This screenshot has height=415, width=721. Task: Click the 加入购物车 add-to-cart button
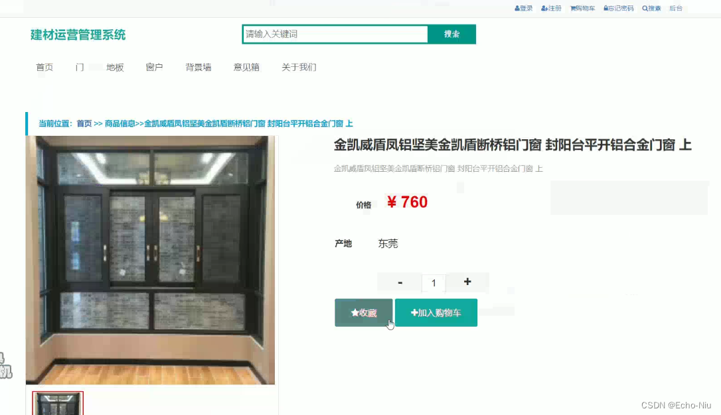coord(436,313)
